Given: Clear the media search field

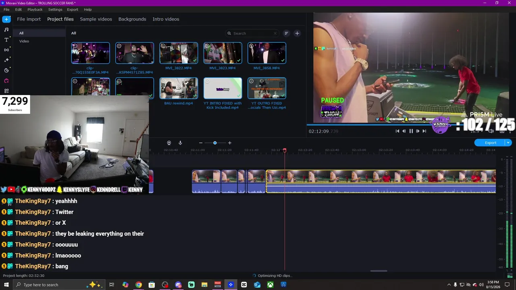Looking at the screenshot, I should (275, 33).
